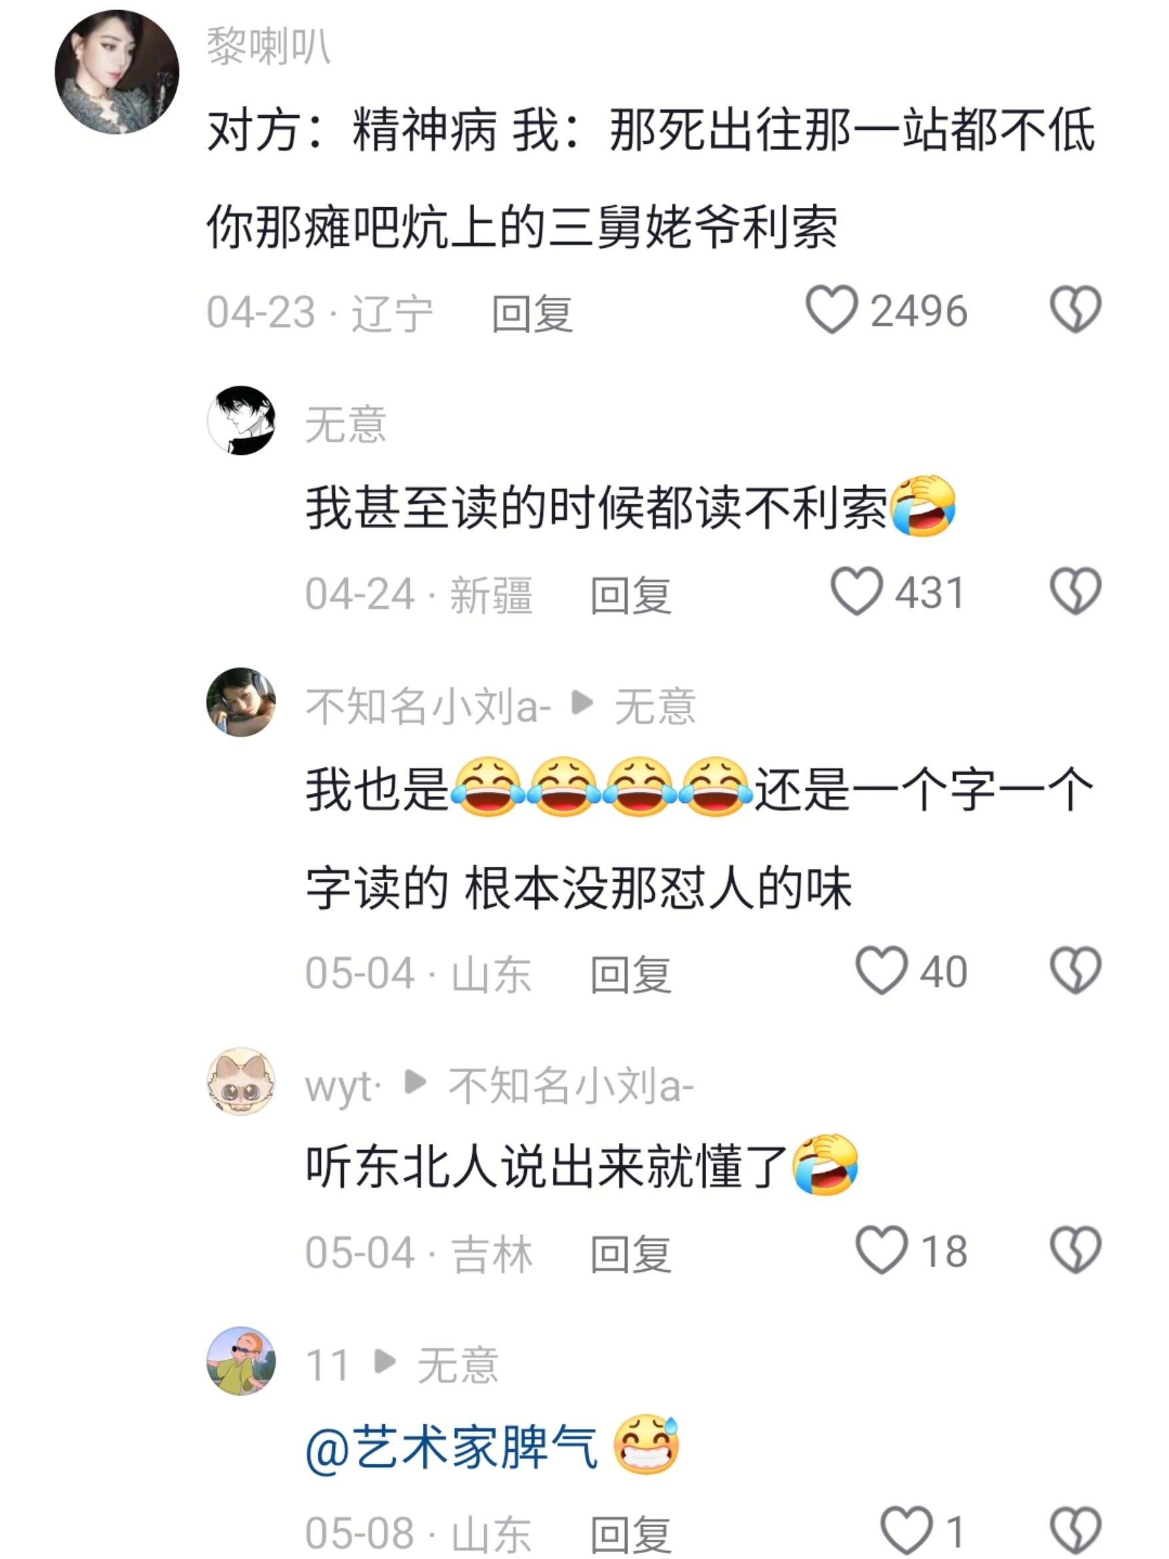Viewport: 1169px width, 1559px height.
Task: View 无意's avatar profile
Action: (241, 420)
